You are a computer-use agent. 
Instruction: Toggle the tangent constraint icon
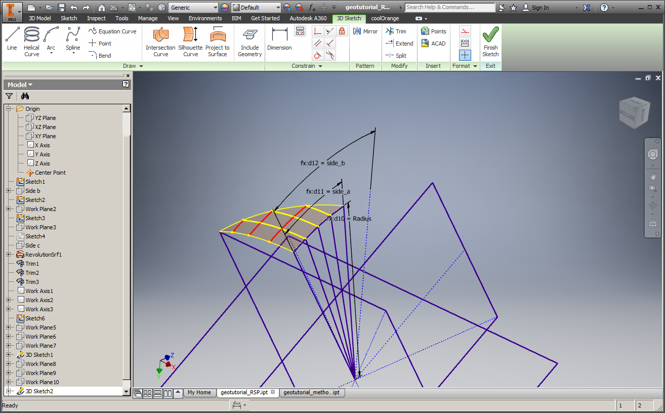318,55
